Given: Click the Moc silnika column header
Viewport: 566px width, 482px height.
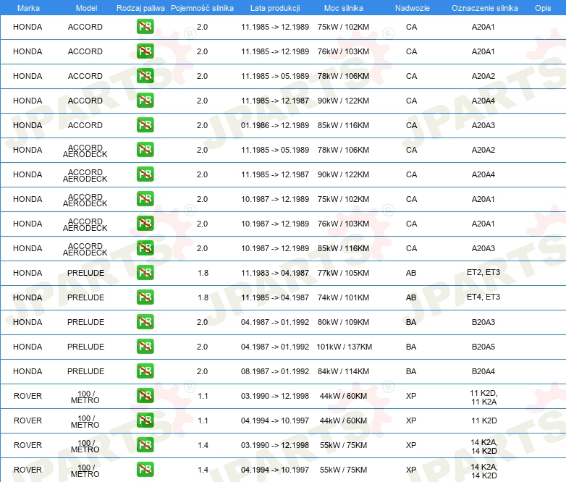Looking at the screenshot, I should click(x=344, y=8).
